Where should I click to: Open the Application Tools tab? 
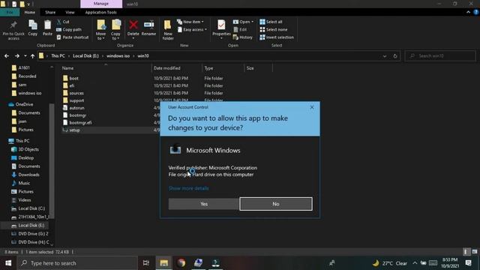(100, 12)
